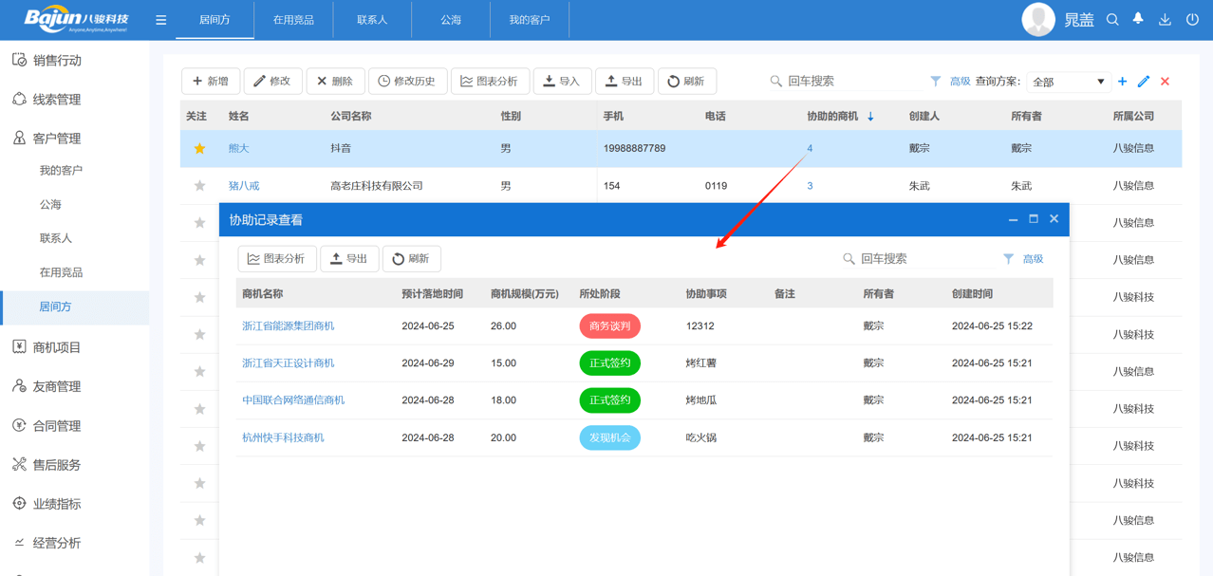Expand 经营分析 sidebar section
Image resolution: width=1213 pixels, height=576 pixels.
pos(57,543)
